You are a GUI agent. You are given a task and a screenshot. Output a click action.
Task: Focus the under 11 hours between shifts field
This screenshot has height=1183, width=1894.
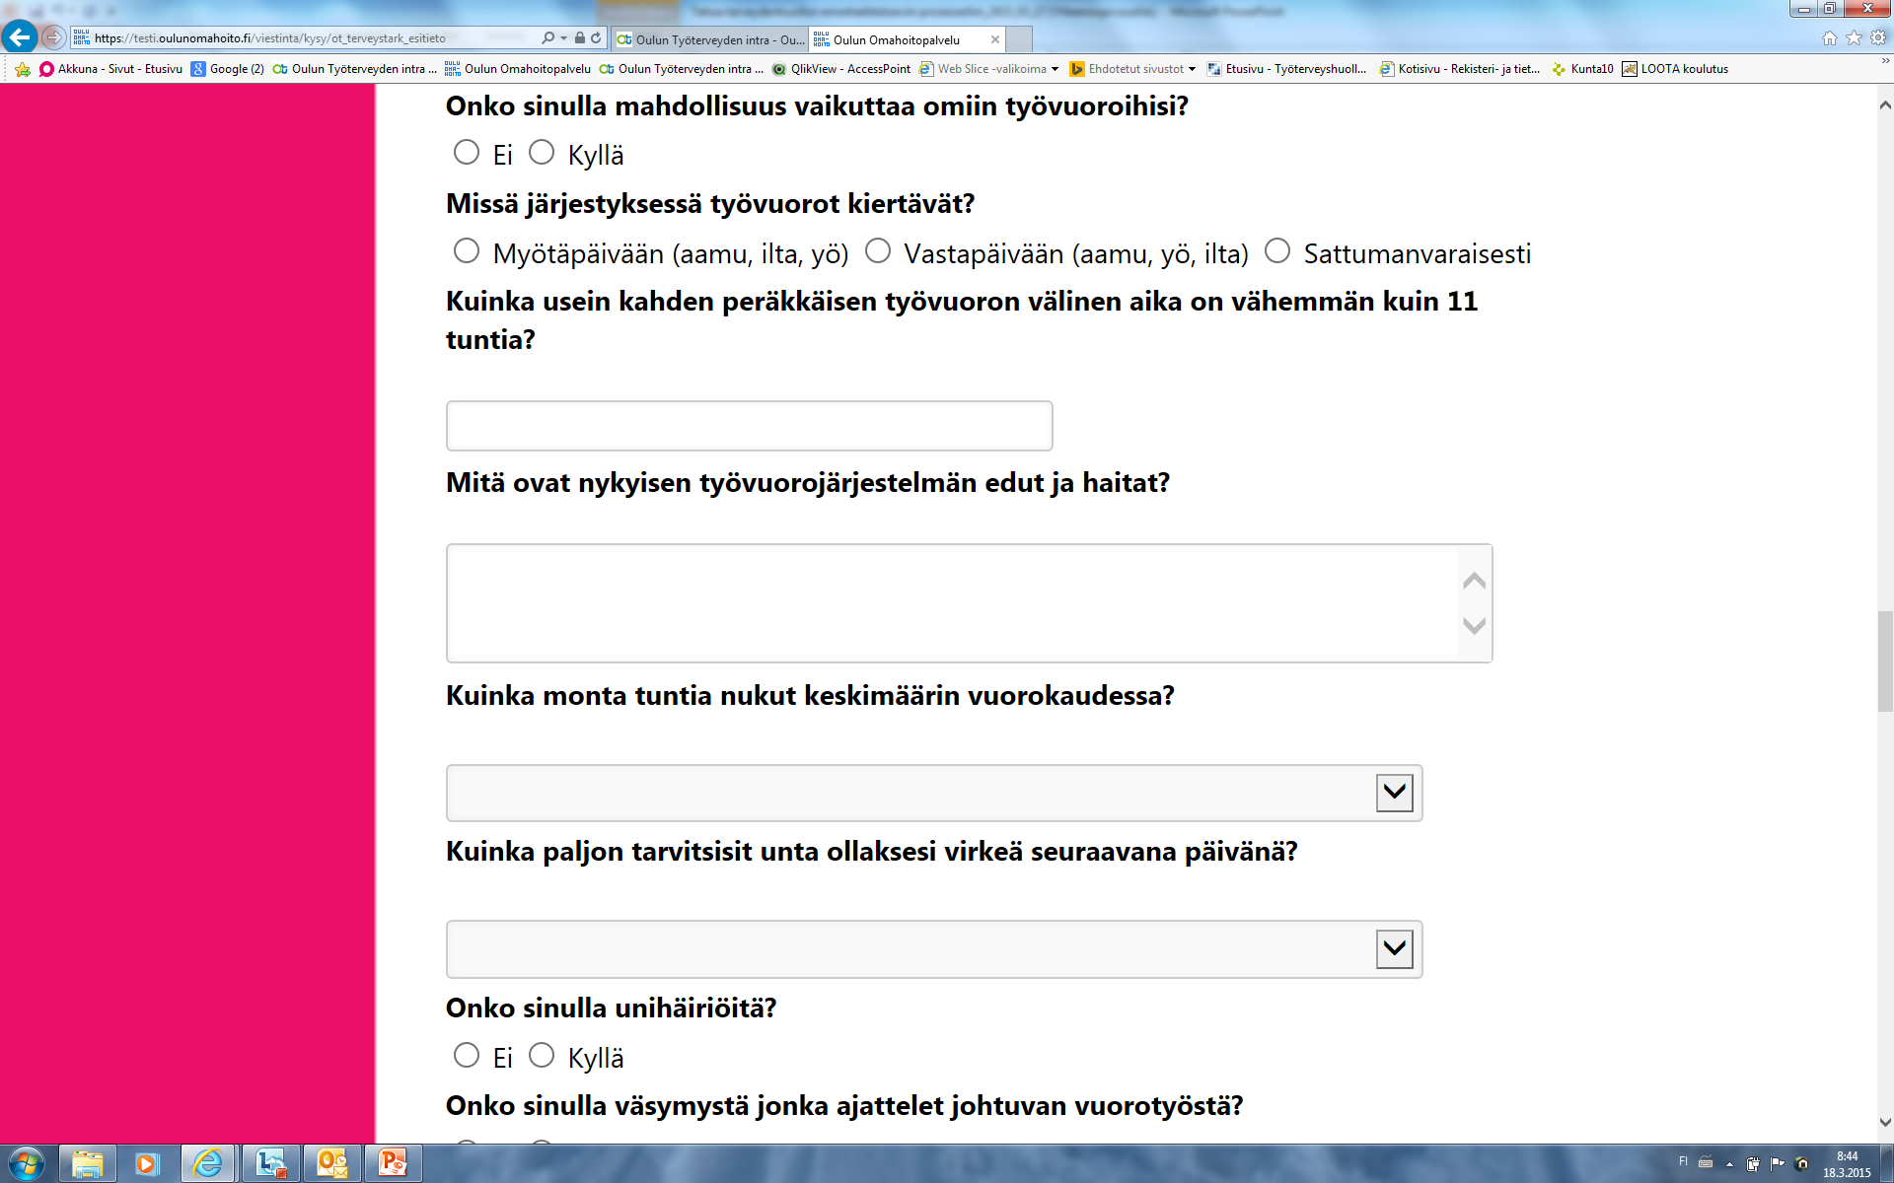pyautogui.click(x=750, y=426)
